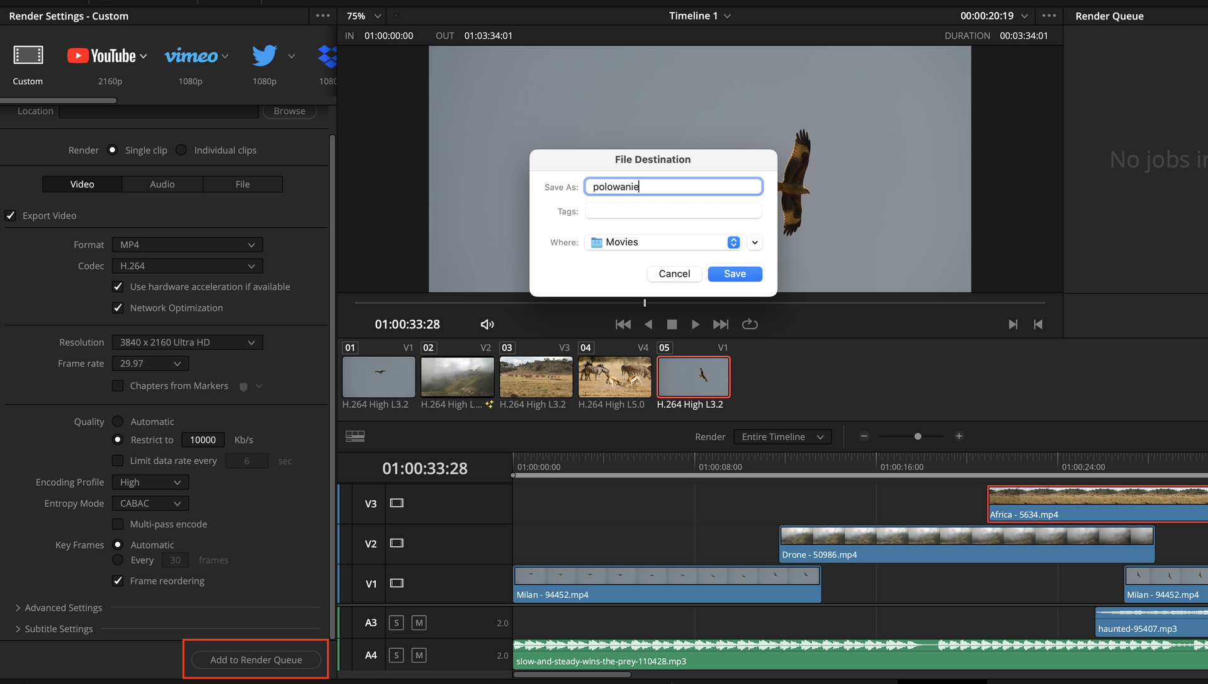Jump to first frame with skip-back icon
The height and width of the screenshot is (684, 1208).
[623, 324]
